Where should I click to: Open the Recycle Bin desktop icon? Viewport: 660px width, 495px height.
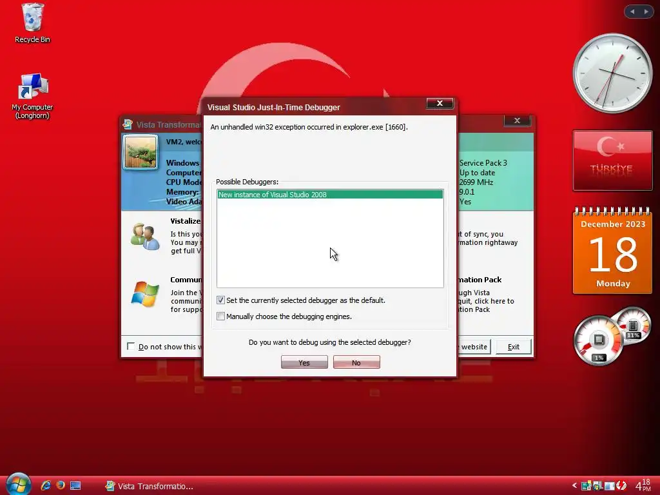pyautogui.click(x=32, y=23)
